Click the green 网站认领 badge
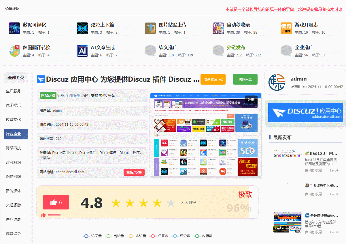The width and height of the screenshot is (346, 244). pyautogui.click(x=48, y=95)
